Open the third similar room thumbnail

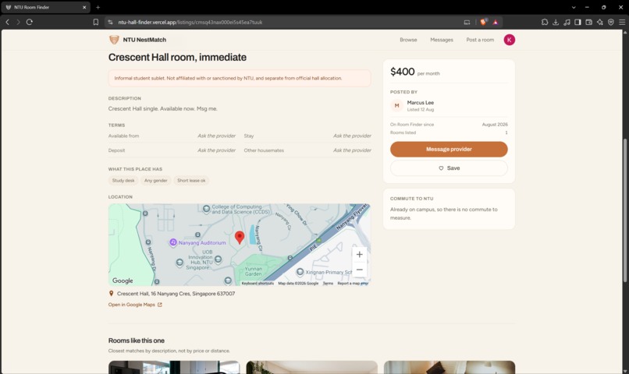(x=450, y=367)
